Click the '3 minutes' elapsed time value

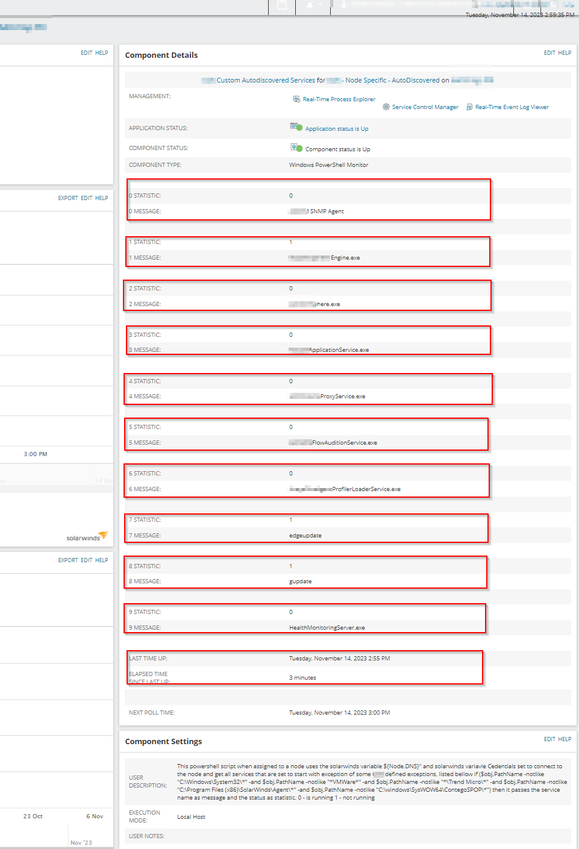point(302,678)
